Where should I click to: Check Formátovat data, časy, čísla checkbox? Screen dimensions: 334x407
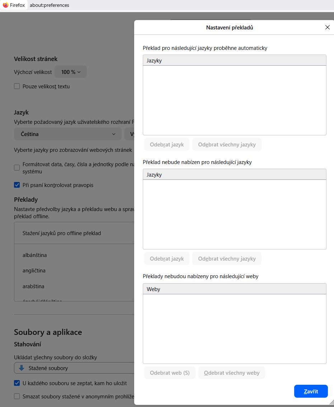pos(17,168)
